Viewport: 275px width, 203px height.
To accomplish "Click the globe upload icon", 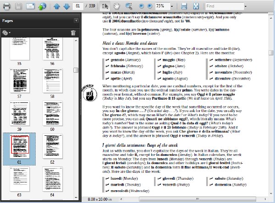I will coord(42,6).
